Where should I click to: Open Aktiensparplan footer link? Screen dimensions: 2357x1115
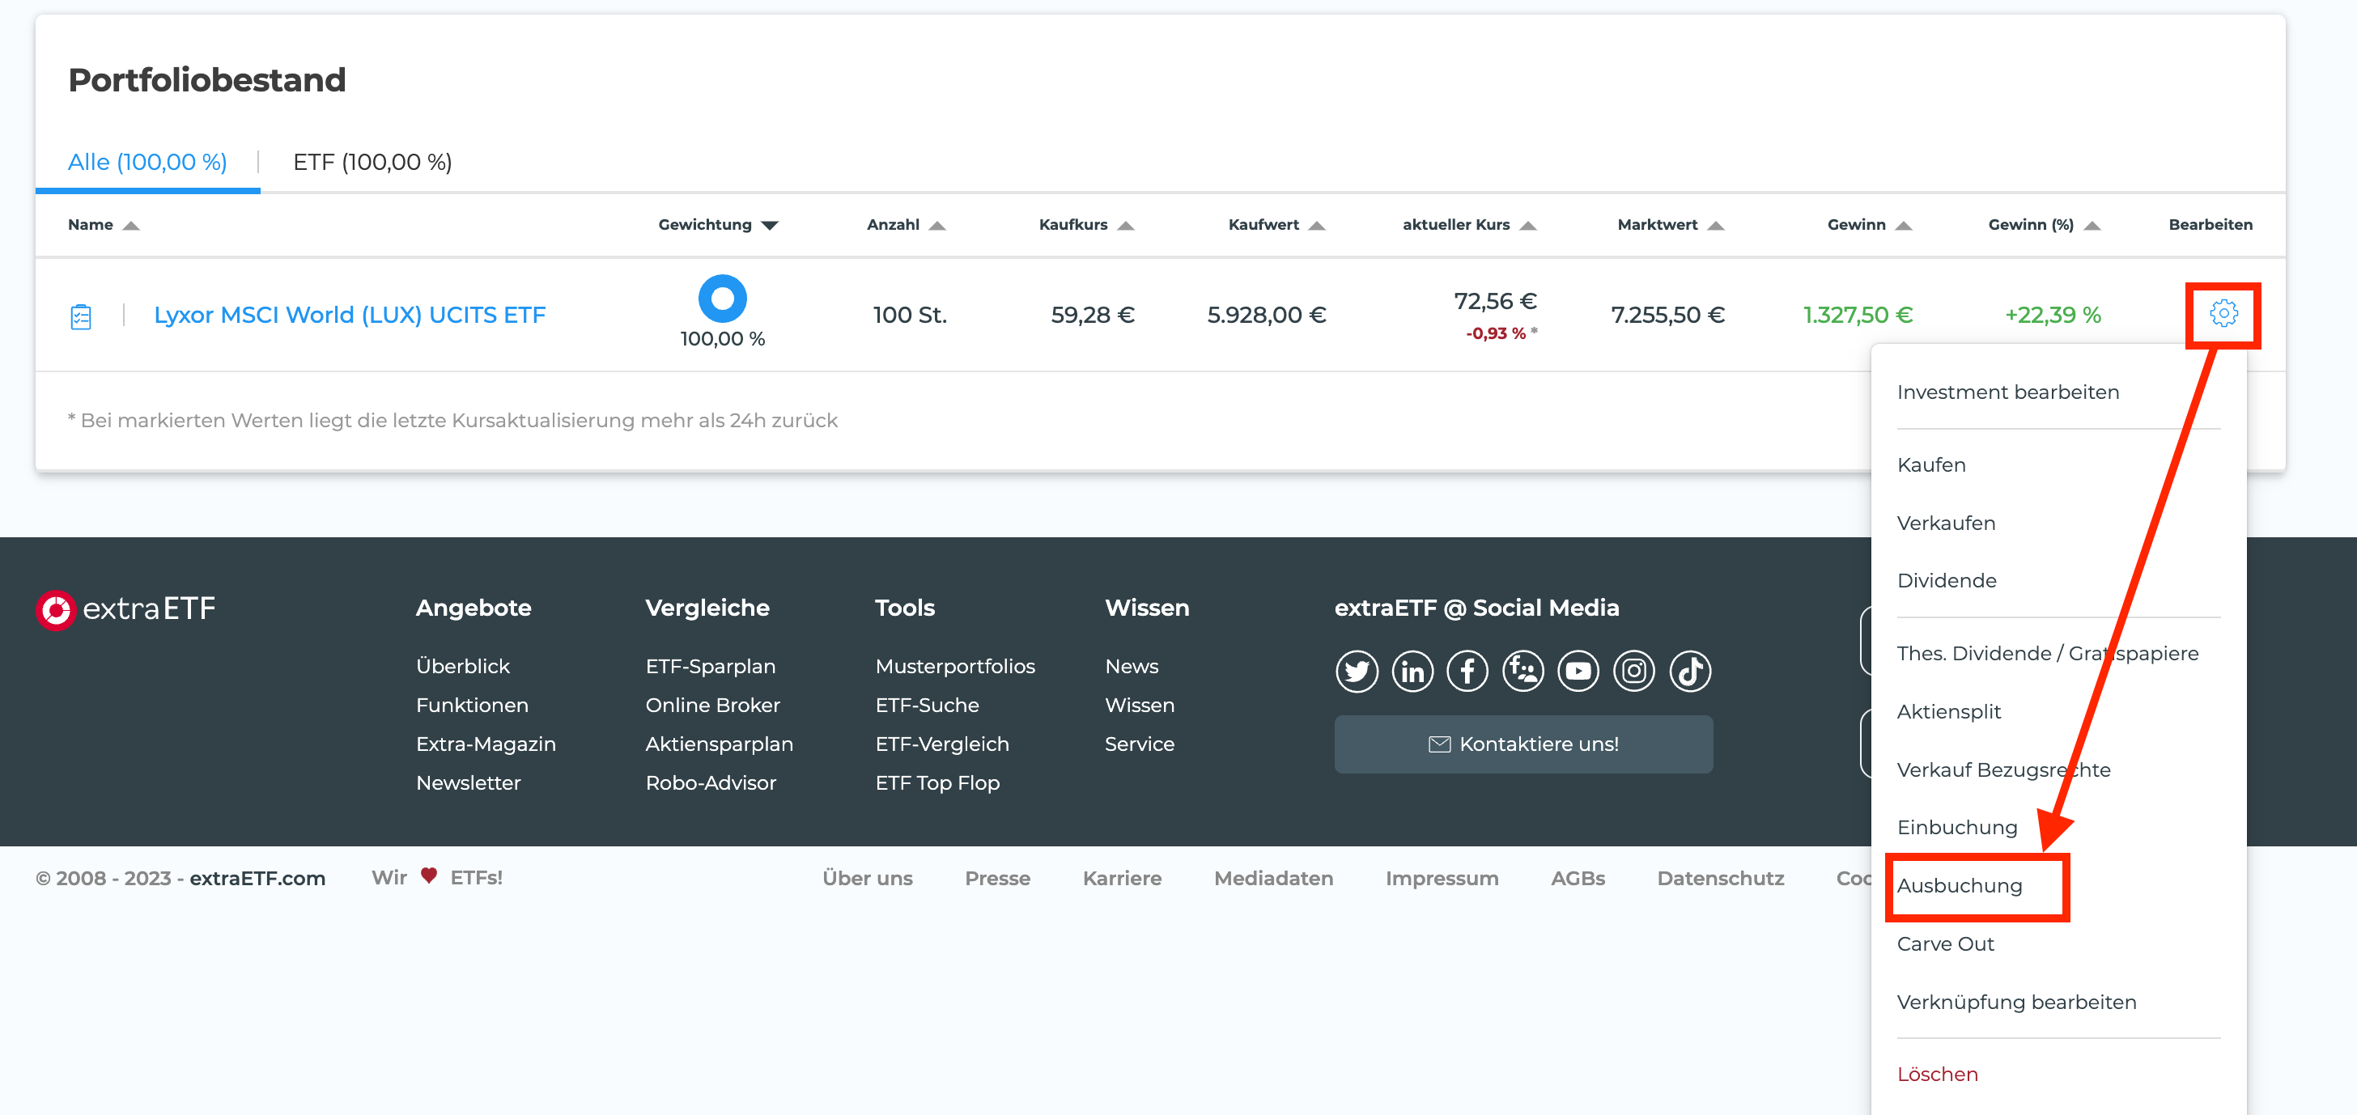click(718, 744)
